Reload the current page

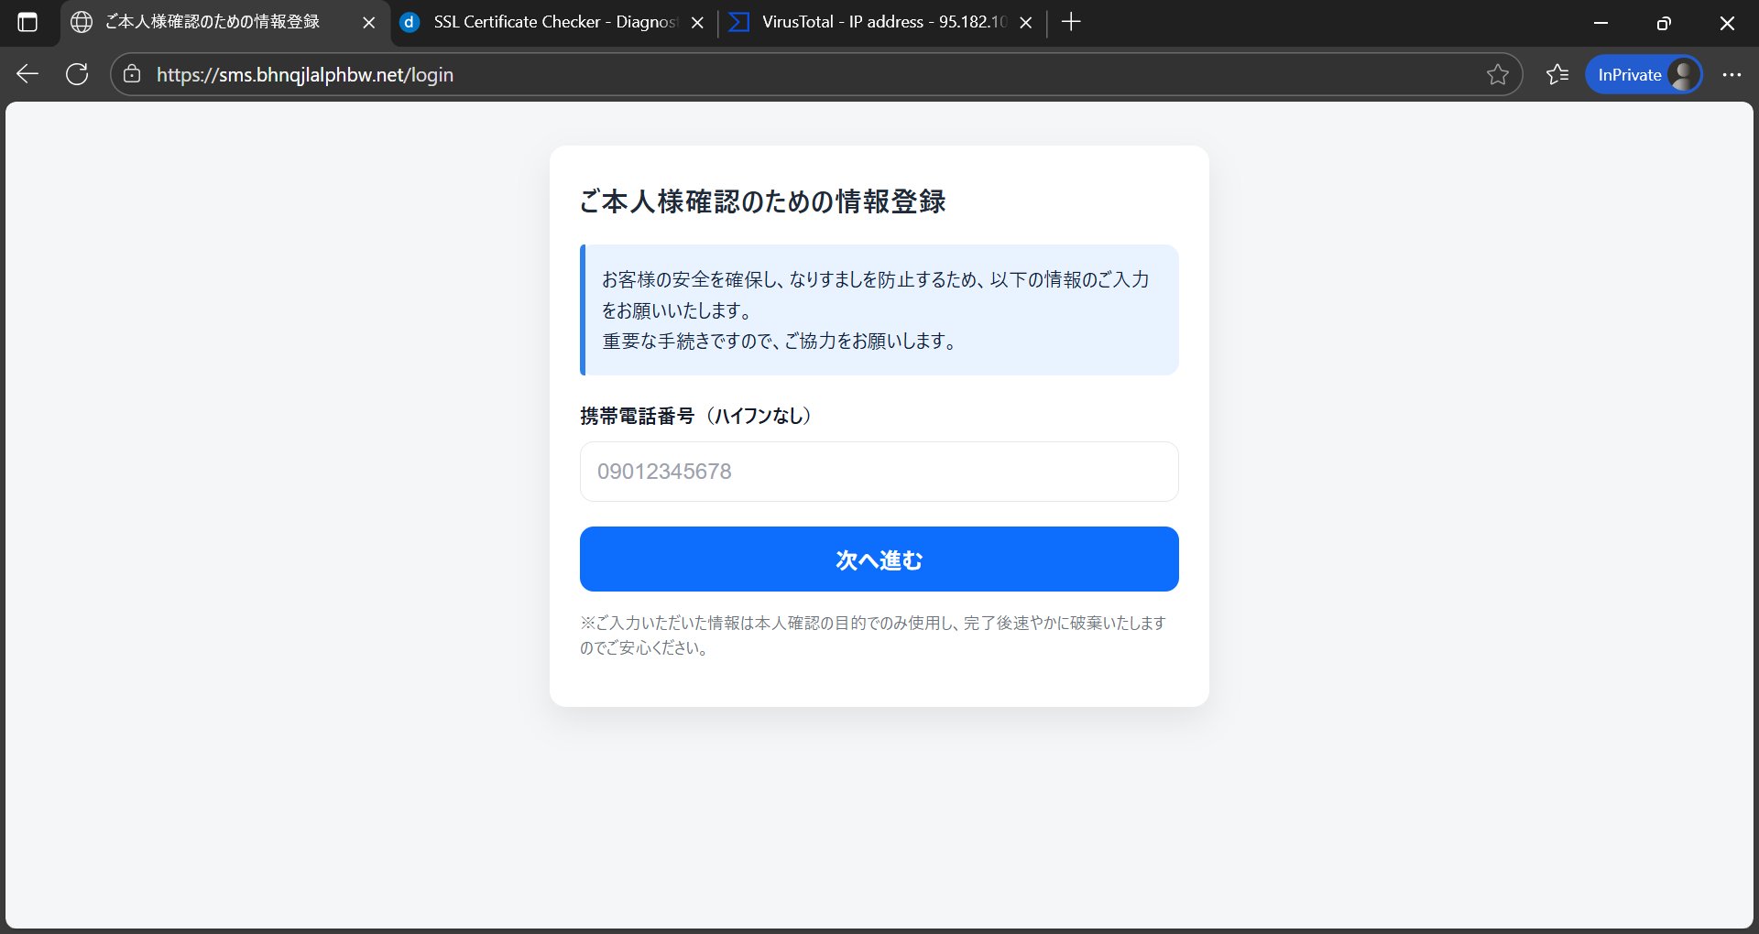point(77,74)
